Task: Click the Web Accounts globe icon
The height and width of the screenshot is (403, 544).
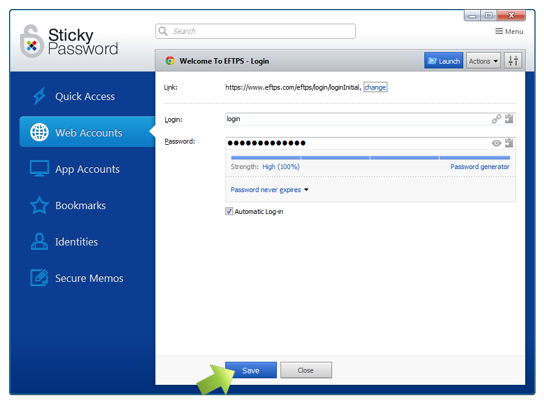Action: [x=39, y=132]
